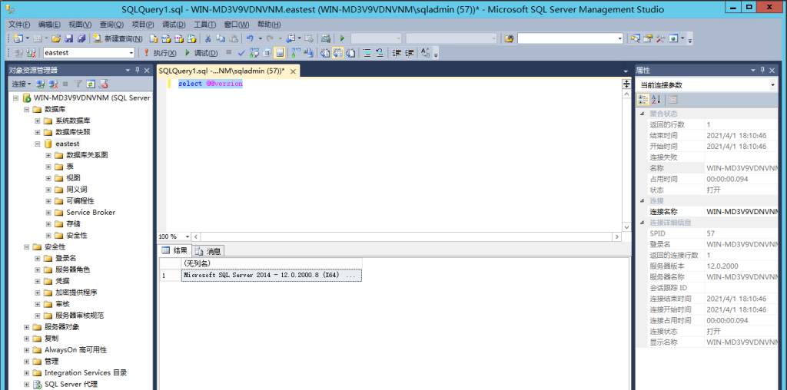Toggle pin on Properties panel

pyautogui.click(x=762, y=71)
